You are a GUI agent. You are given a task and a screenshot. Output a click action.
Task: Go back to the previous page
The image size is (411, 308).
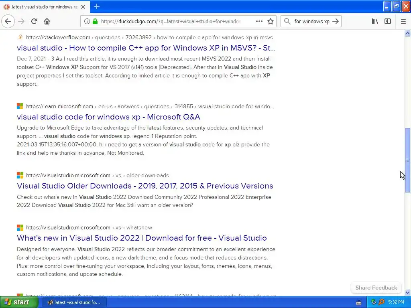(x=8, y=21)
